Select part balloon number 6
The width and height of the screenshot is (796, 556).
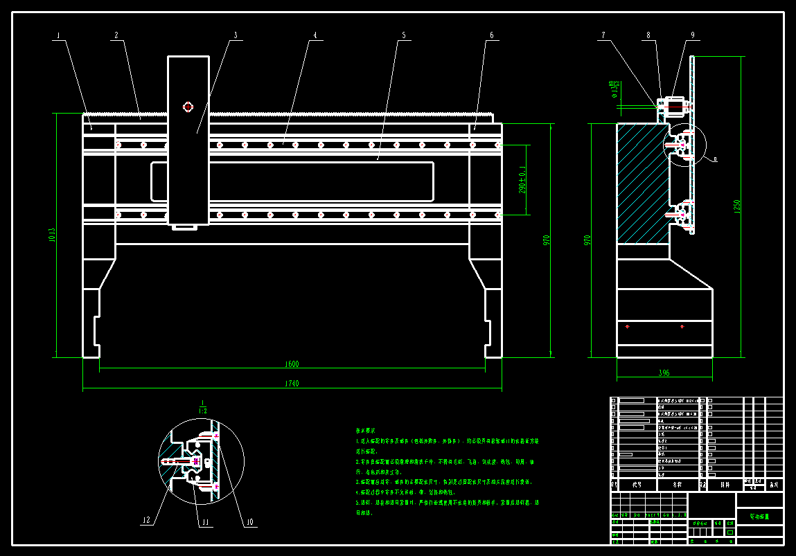[491, 35]
